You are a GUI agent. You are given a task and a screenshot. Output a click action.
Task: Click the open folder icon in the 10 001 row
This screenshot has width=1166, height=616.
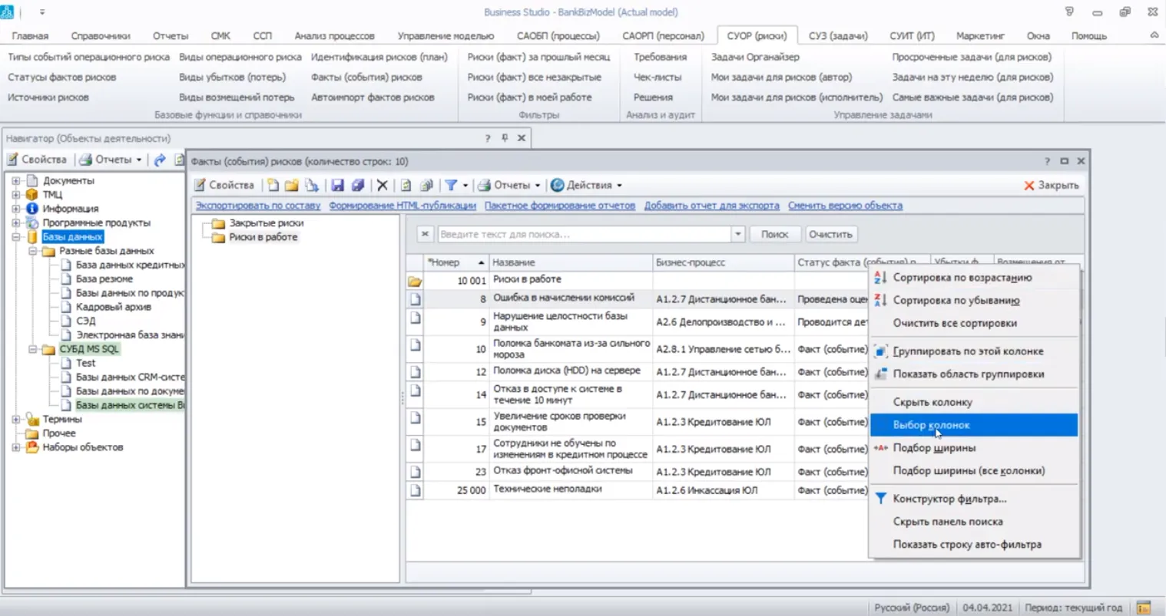tap(415, 281)
